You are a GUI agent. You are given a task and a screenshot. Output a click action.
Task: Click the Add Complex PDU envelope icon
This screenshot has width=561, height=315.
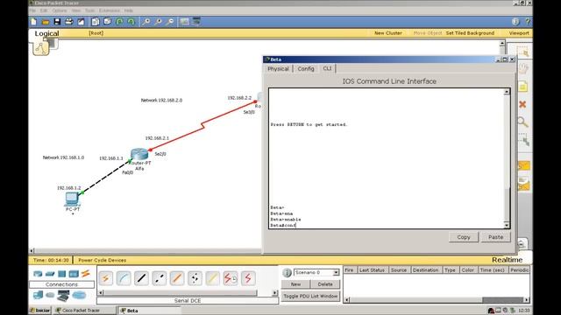tap(523, 183)
